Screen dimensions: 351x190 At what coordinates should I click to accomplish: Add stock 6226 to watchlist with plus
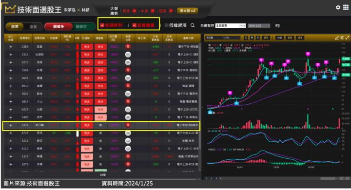11,110
